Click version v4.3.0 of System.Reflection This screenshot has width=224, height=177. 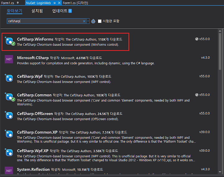205,169
